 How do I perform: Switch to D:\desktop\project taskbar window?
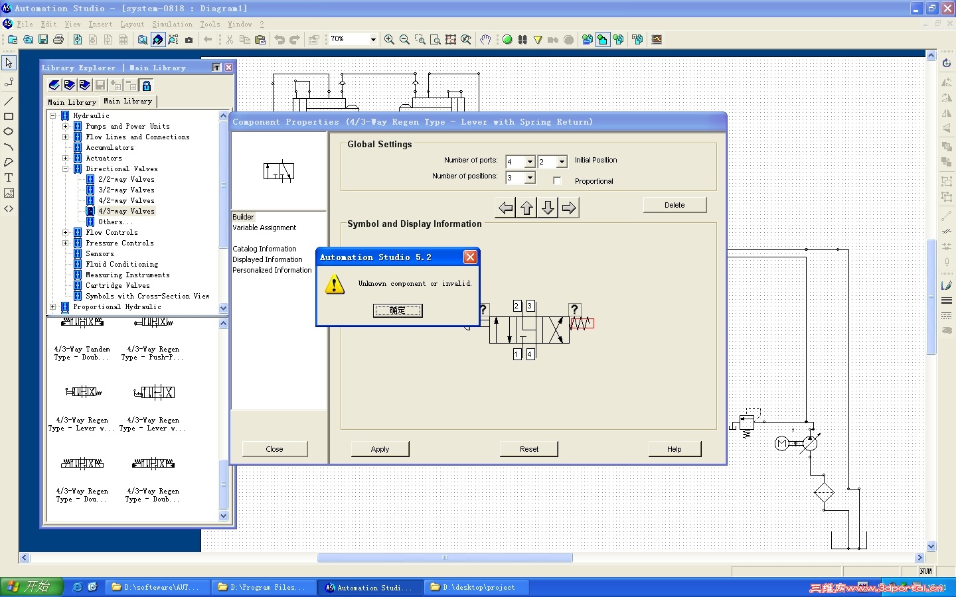coord(478,587)
